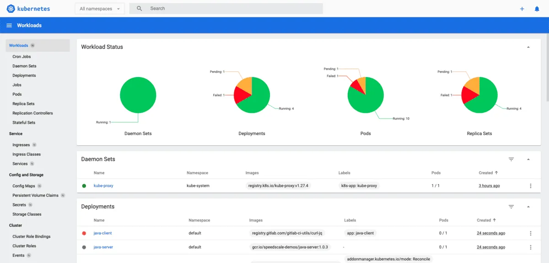Image resolution: width=549 pixels, height=263 pixels.
Task: Click the green status dot beside kube-proxy
Action: pyautogui.click(x=84, y=186)
